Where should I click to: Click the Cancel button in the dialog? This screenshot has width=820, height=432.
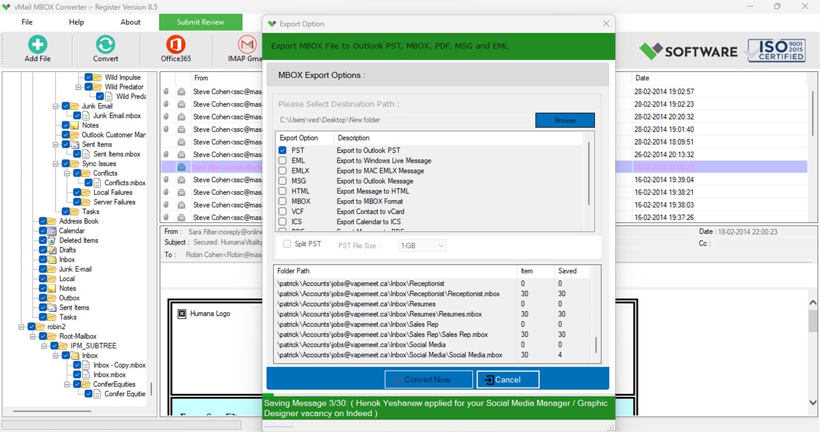508,379
